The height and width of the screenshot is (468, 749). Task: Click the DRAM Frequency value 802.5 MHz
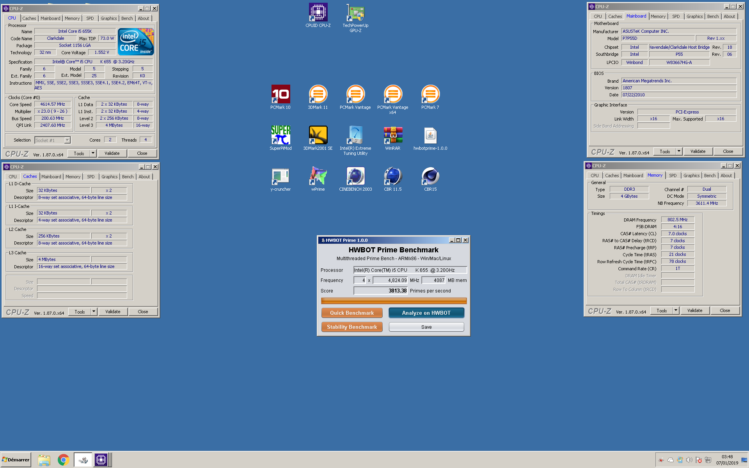678,220
